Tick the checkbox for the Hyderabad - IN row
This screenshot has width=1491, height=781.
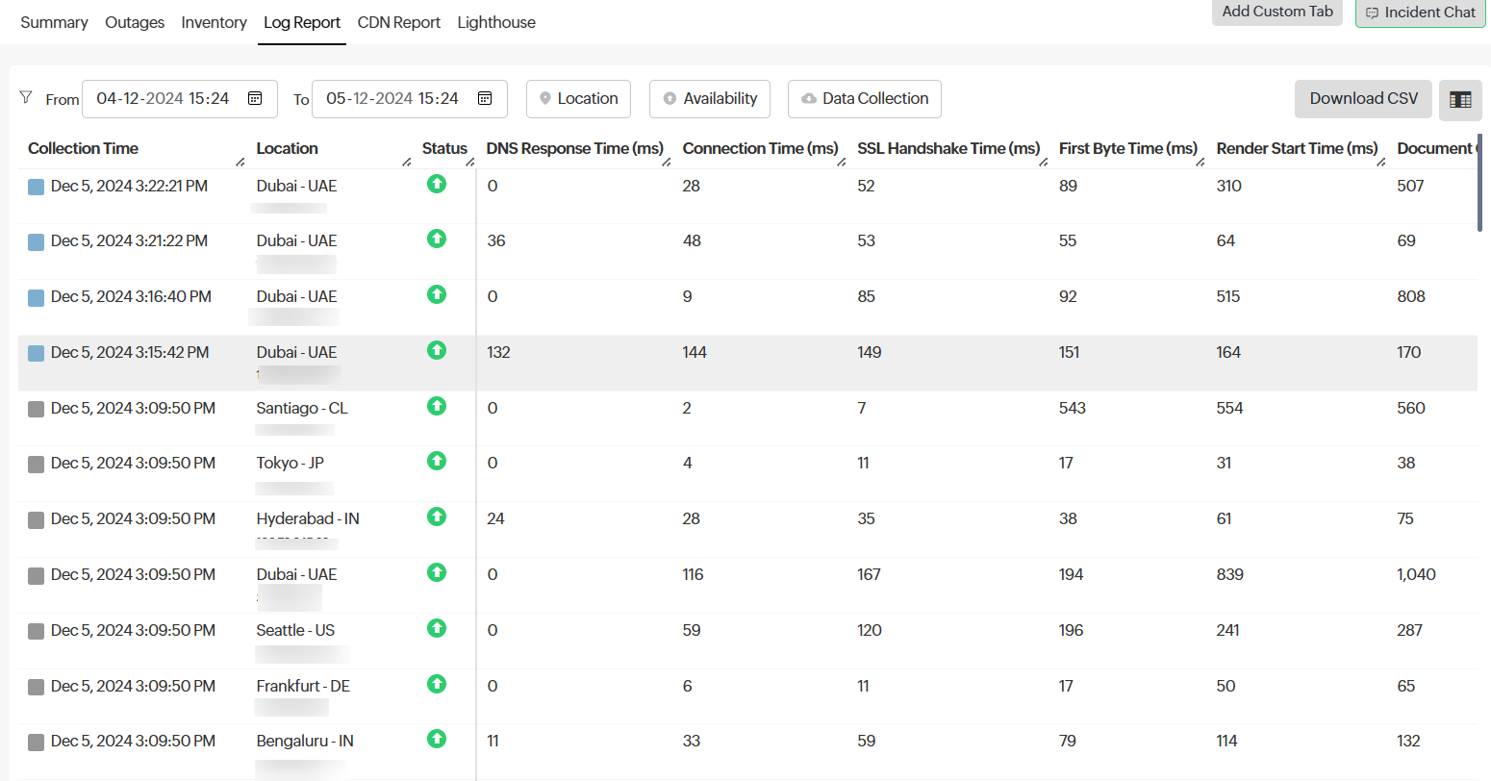[36, 520]
